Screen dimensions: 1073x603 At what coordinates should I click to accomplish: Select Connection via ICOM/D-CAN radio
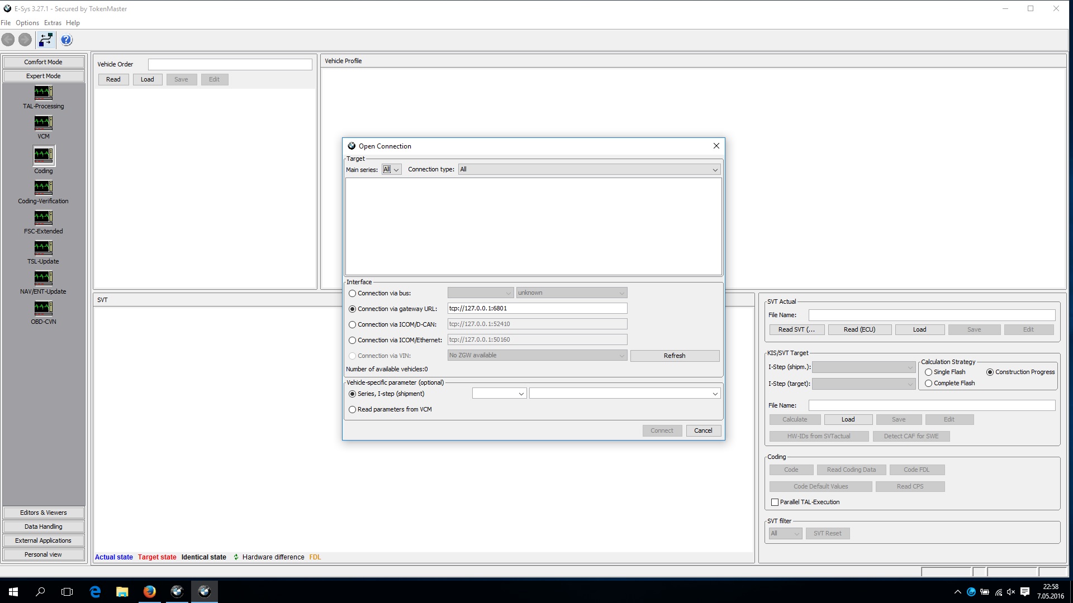point(352,324)
